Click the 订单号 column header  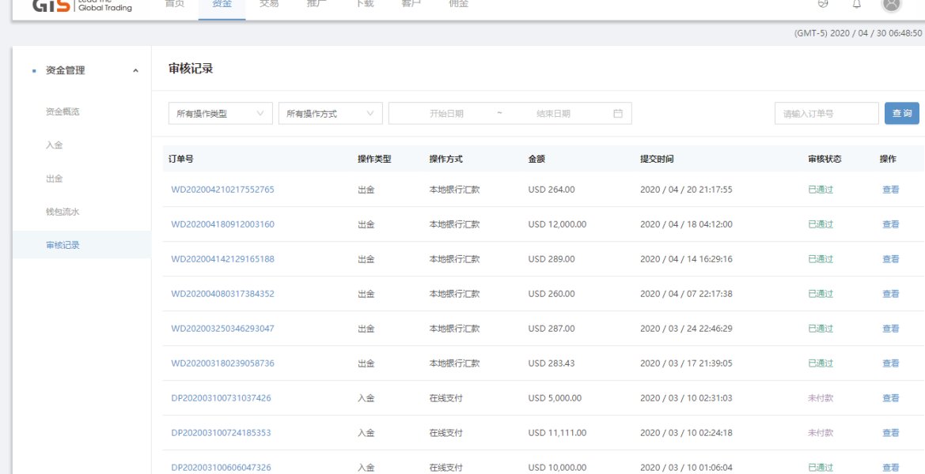(181, 159)
